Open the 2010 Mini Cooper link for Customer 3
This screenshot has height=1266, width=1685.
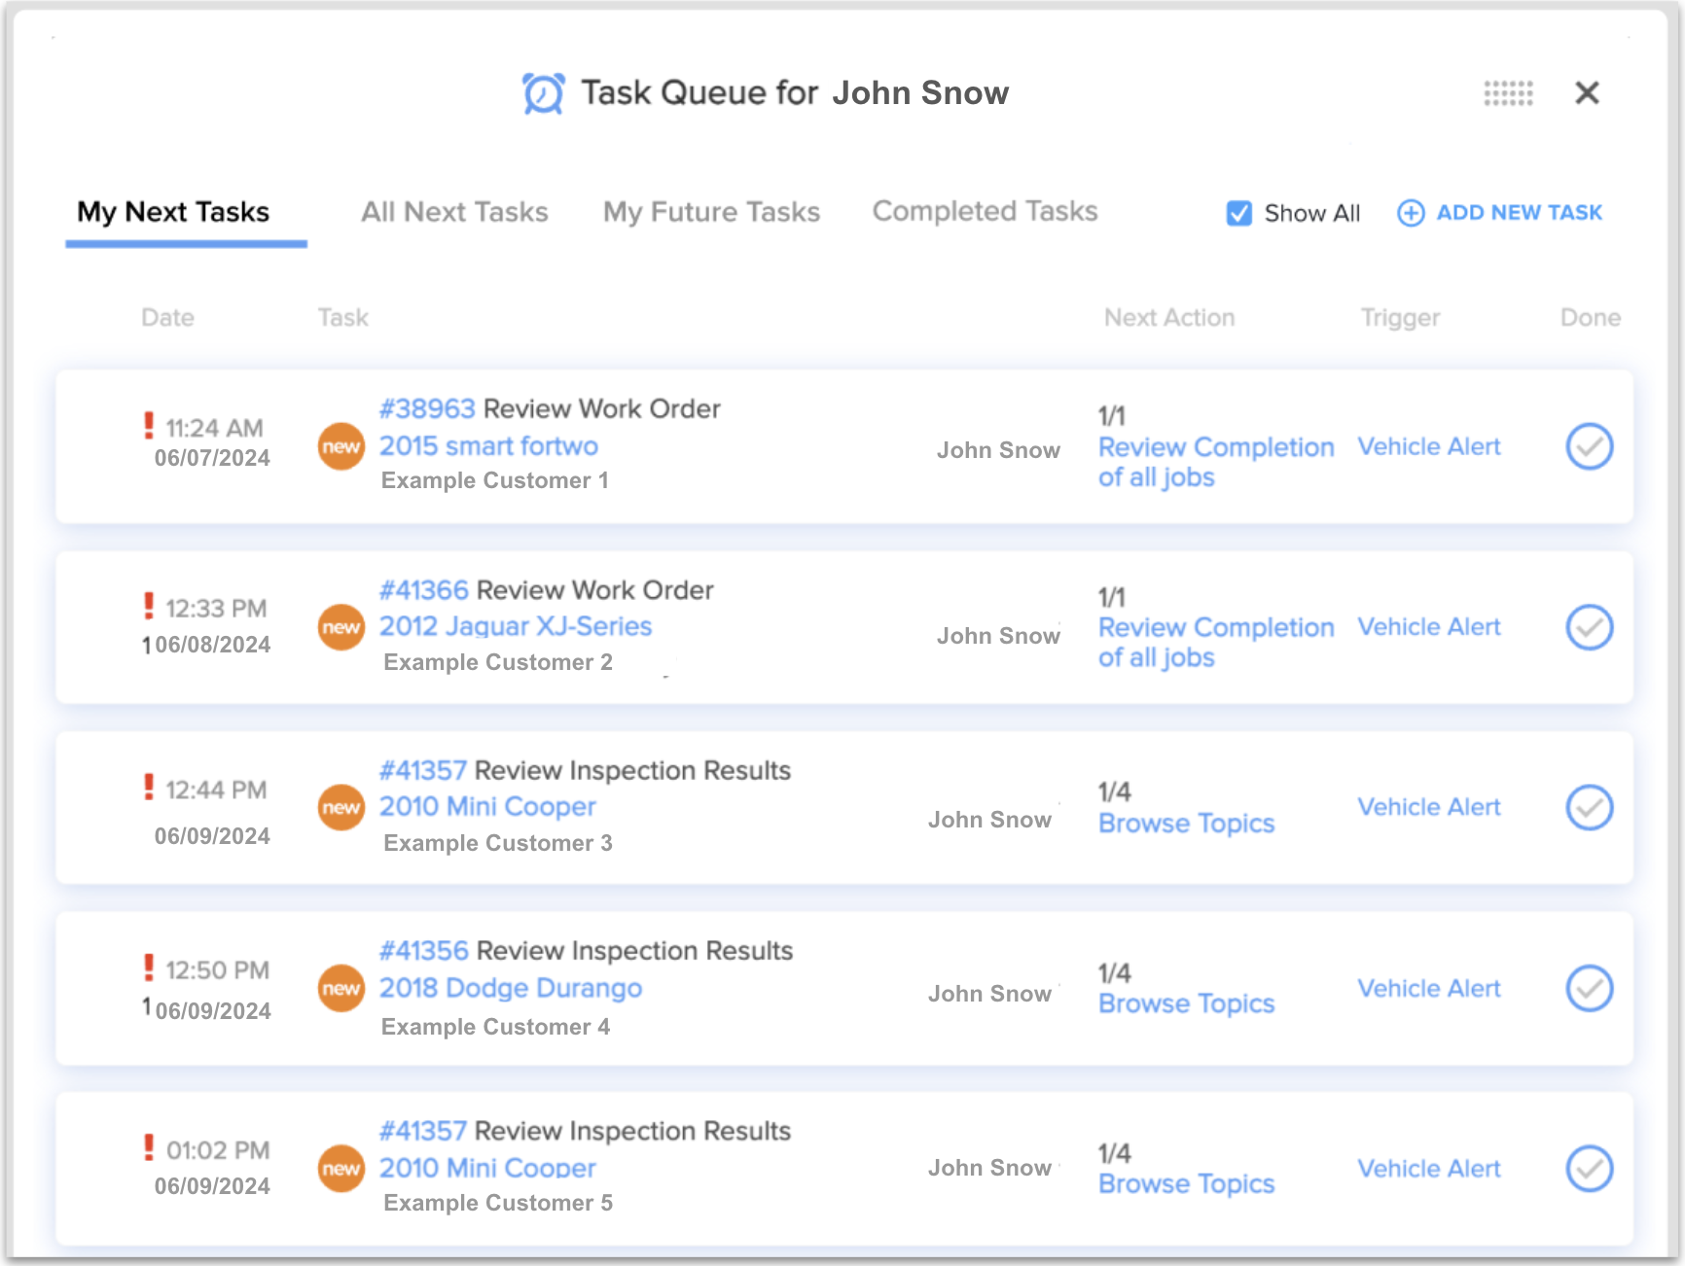487,806
